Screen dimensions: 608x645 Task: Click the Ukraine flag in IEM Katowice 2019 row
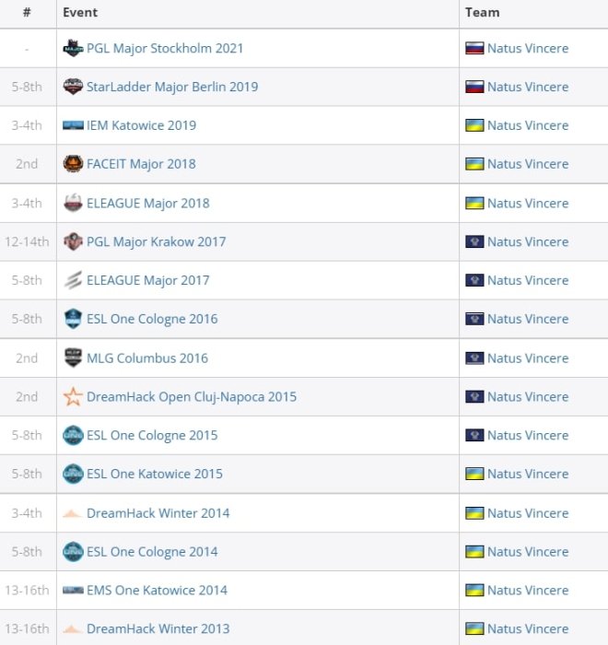click(x=474, y=125)
